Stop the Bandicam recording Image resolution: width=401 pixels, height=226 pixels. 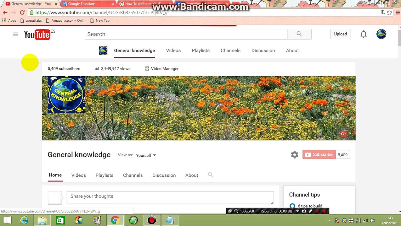click(x=324, y=211)
